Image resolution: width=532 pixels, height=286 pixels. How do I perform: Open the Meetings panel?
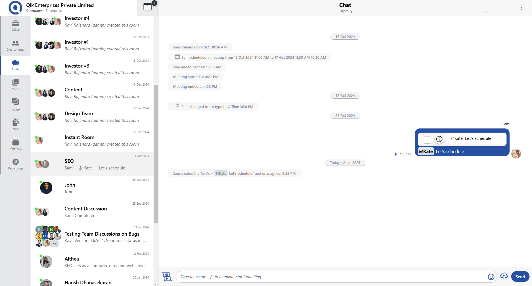click(16, 144)
